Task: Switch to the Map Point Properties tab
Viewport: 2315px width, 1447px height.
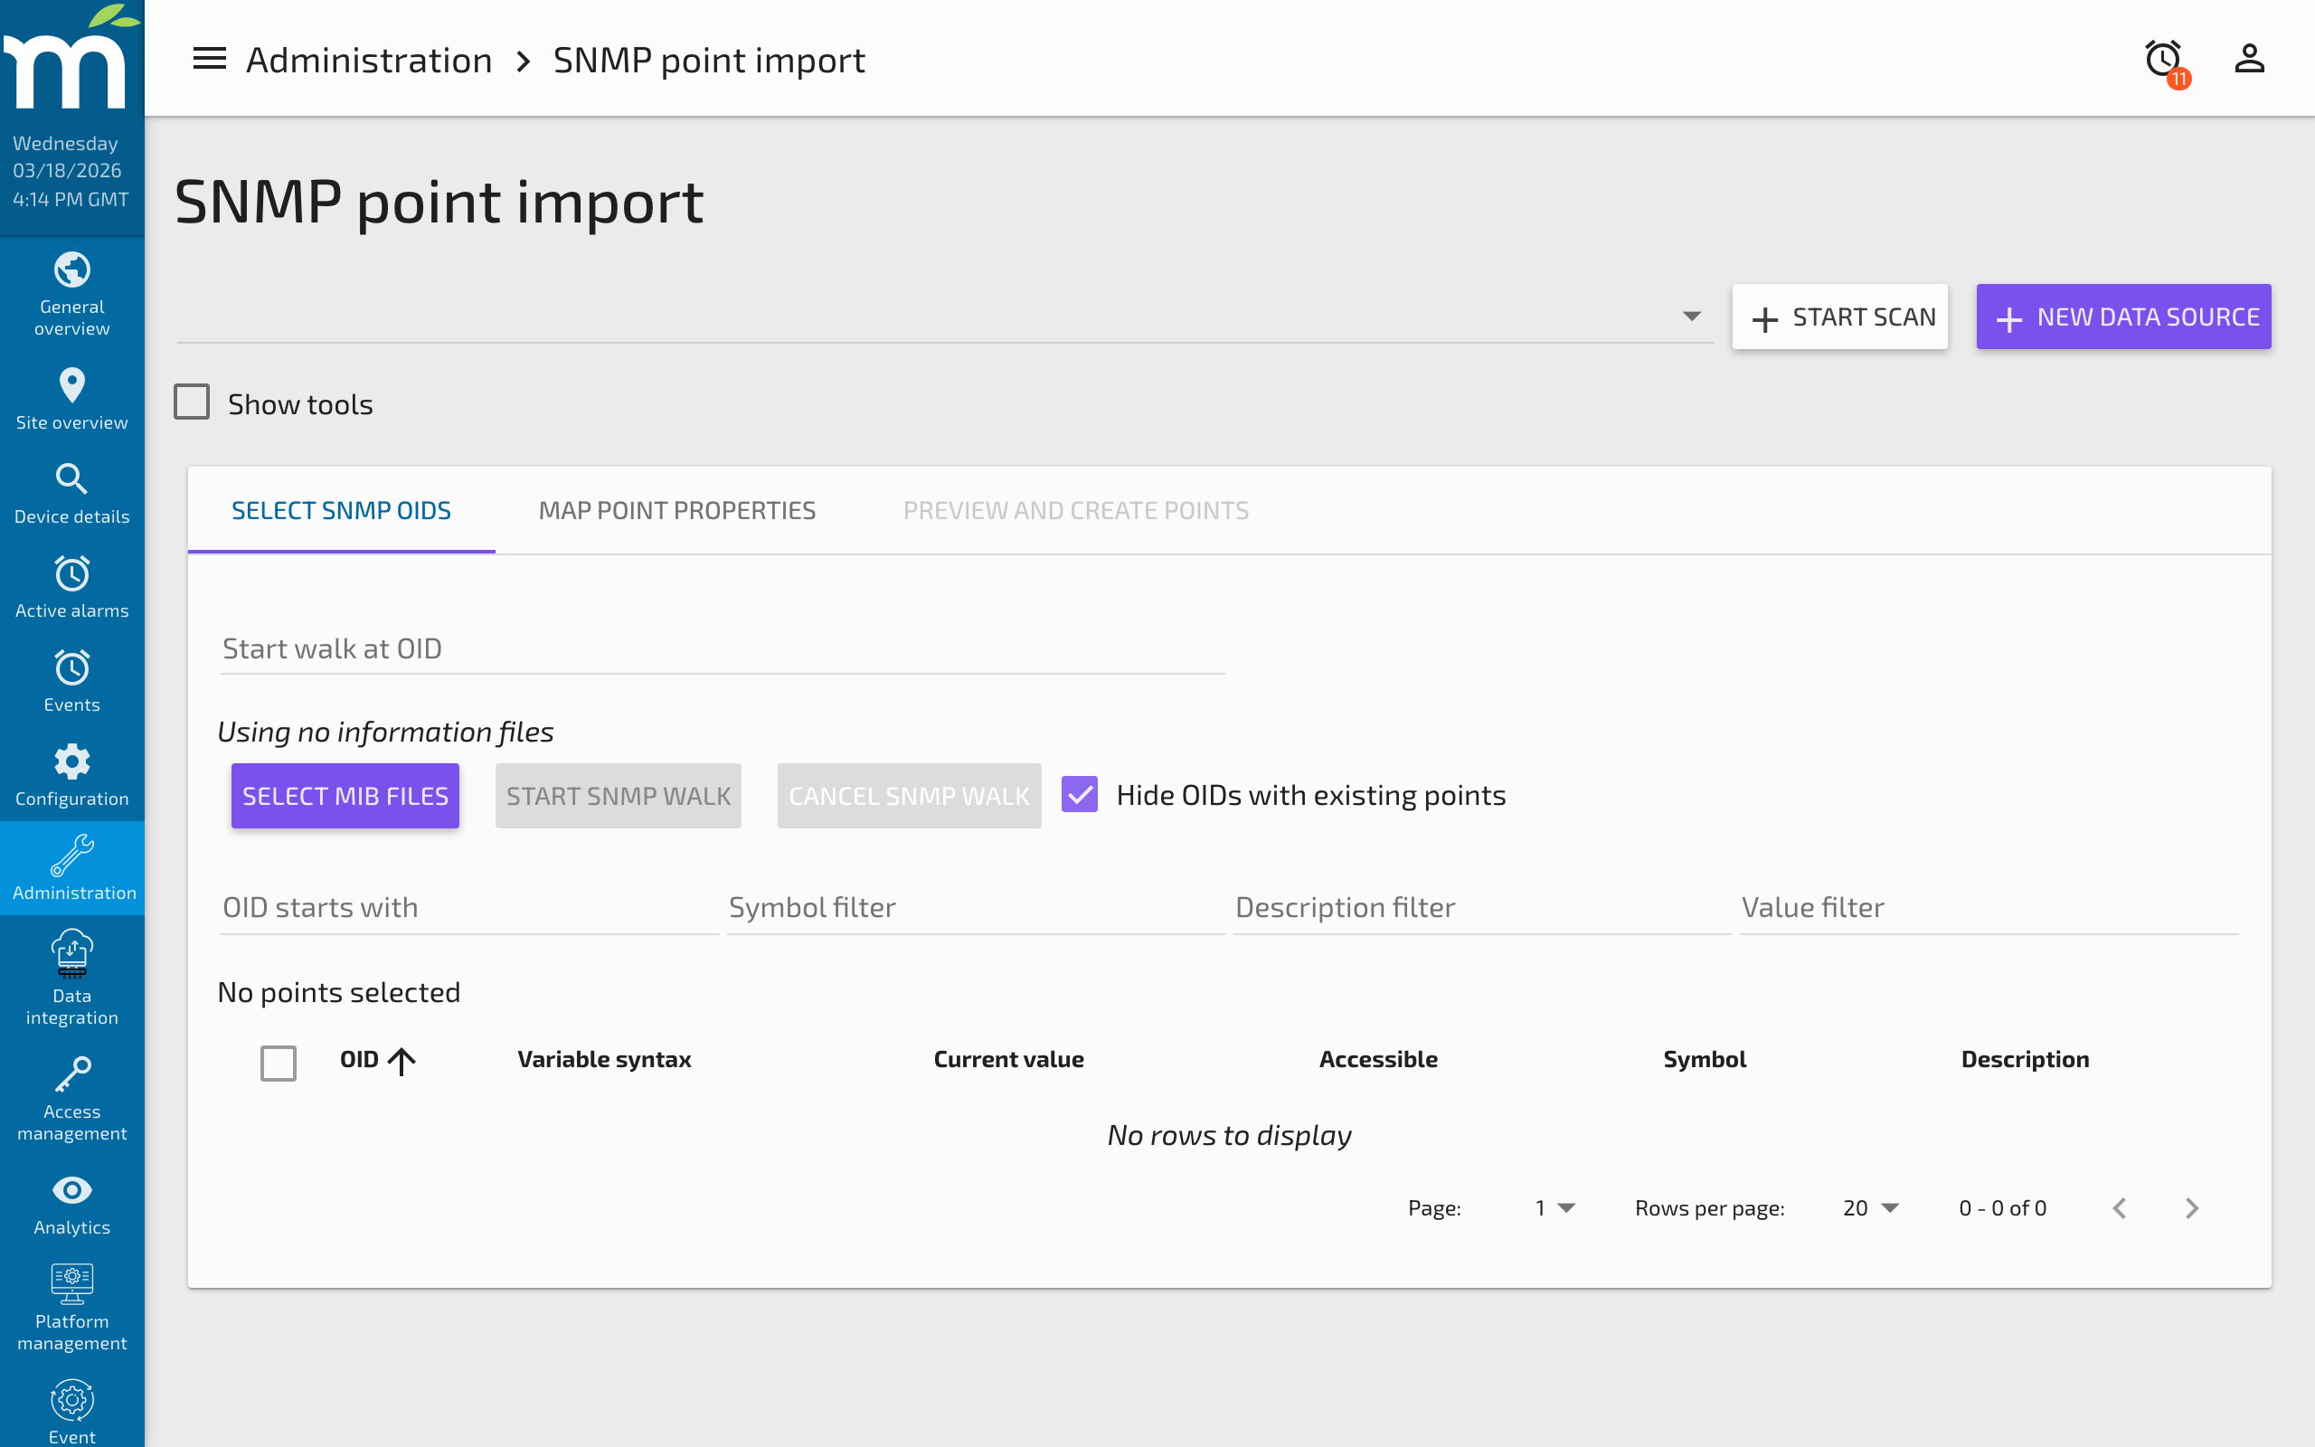Action: (x=676, y=510)
